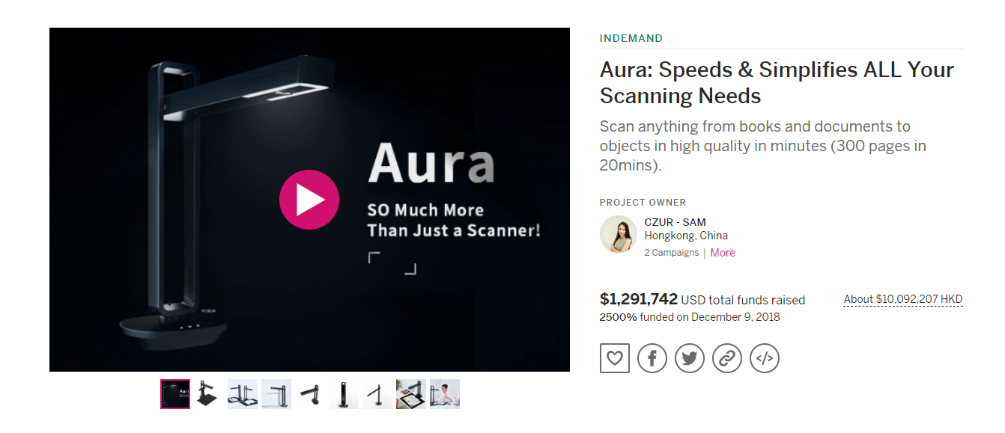Share campaign on Facebook
The image size is (1005, 433).
tap(652, 358)
